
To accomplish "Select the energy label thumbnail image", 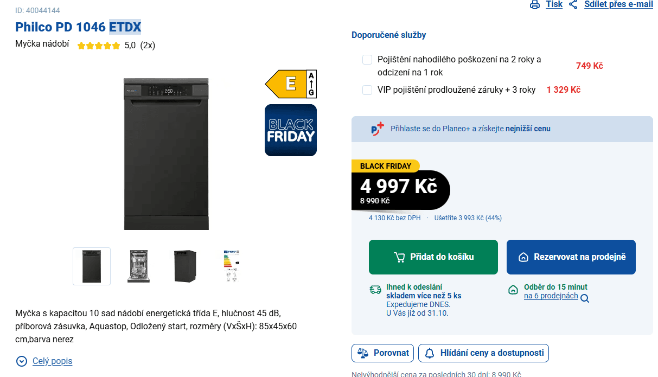I will pyautogui.click(x=232, y=266).
